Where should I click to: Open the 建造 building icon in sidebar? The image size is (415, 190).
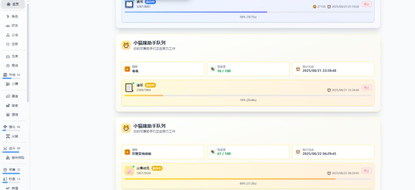tap(8, 96)
